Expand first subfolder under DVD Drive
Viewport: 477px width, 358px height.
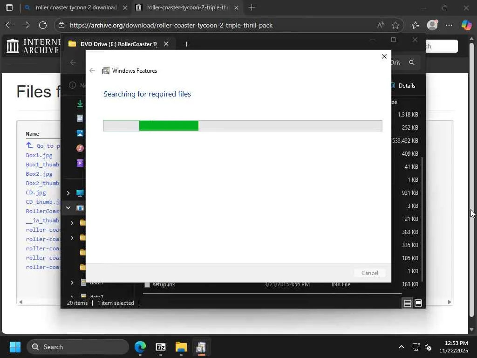click(72, 223)
